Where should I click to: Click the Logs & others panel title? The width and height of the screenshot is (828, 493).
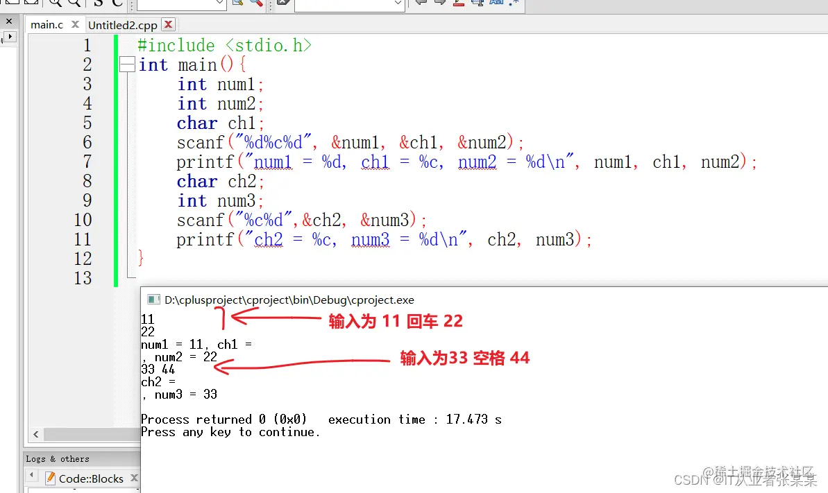coord(58,459)
